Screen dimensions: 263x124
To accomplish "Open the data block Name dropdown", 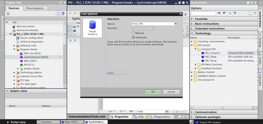I will click(176, 24).
